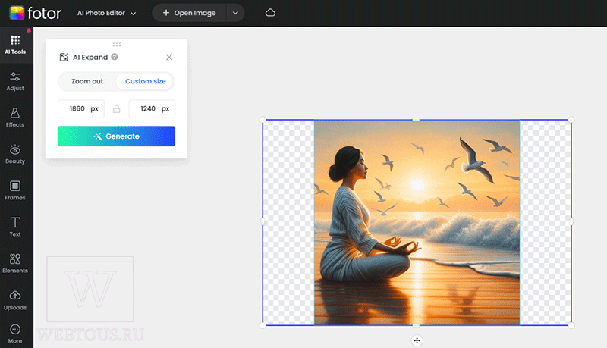This screenshot has width=607, height=348.
Task: Expand the AI Photo Editor dropdown
Action: point(106,13)
